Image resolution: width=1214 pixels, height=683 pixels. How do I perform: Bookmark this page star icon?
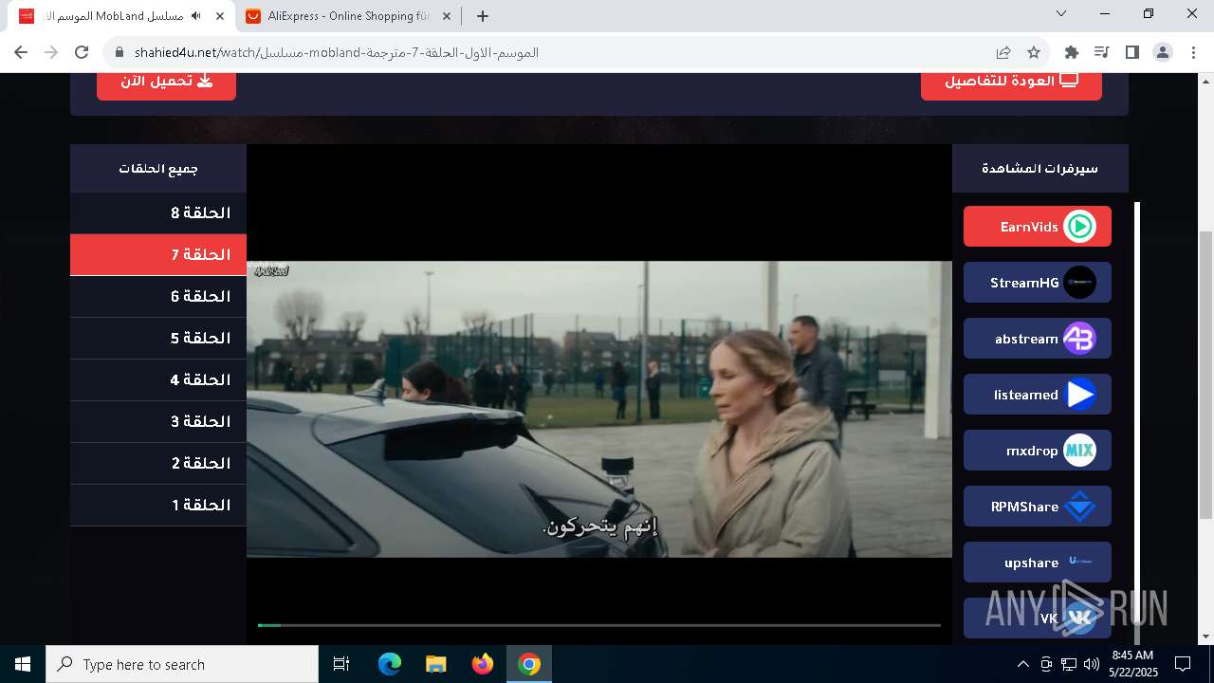(x=1034, y=52)
